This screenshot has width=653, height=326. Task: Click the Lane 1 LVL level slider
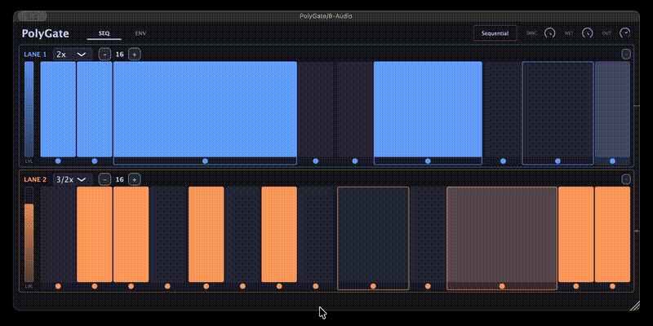[29, 109]
